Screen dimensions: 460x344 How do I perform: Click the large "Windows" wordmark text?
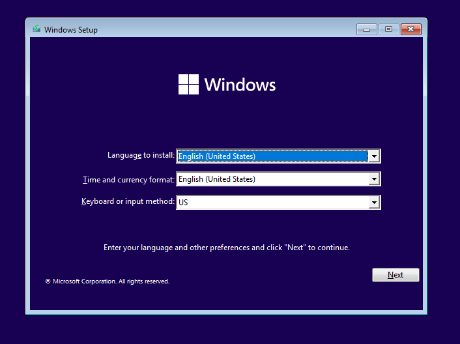click(x=240, y=85)
